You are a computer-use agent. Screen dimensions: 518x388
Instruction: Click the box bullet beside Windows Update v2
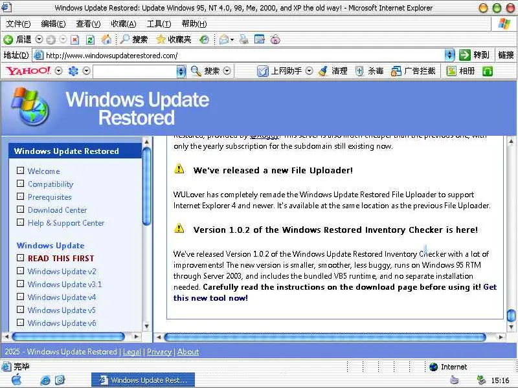click(x=20, y=270)
